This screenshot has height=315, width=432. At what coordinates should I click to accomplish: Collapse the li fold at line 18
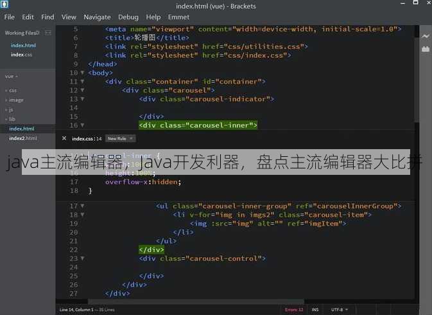click(82, 215)
